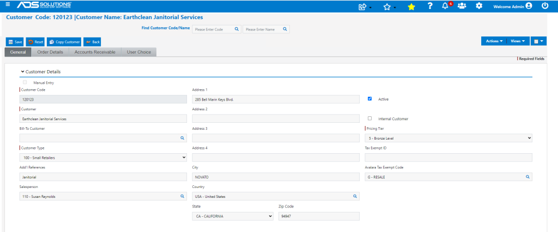Open the outlined star favorites menu
The height and width of the screenshot is (232, 558).
(x=389, y=7)
